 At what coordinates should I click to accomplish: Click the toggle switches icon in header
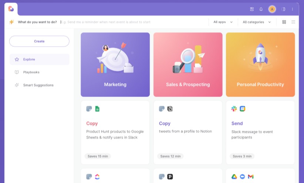point(252,9)
